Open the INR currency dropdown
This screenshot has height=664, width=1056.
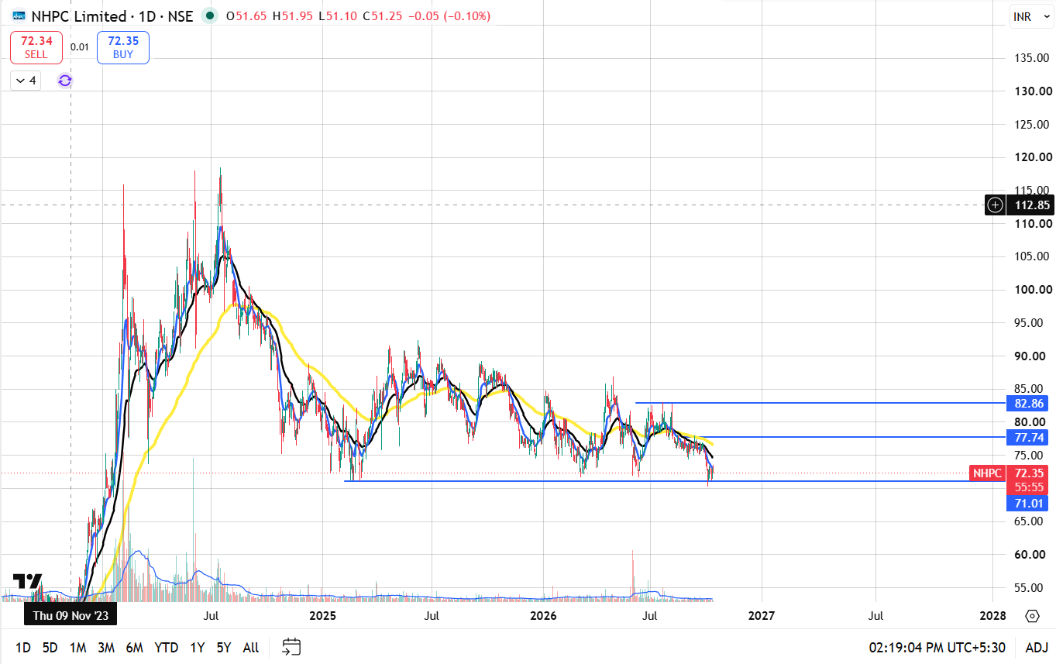1030,17
